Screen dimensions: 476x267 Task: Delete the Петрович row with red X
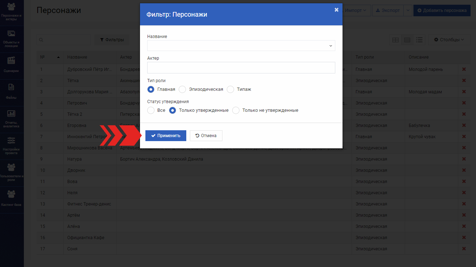[464, 103]
